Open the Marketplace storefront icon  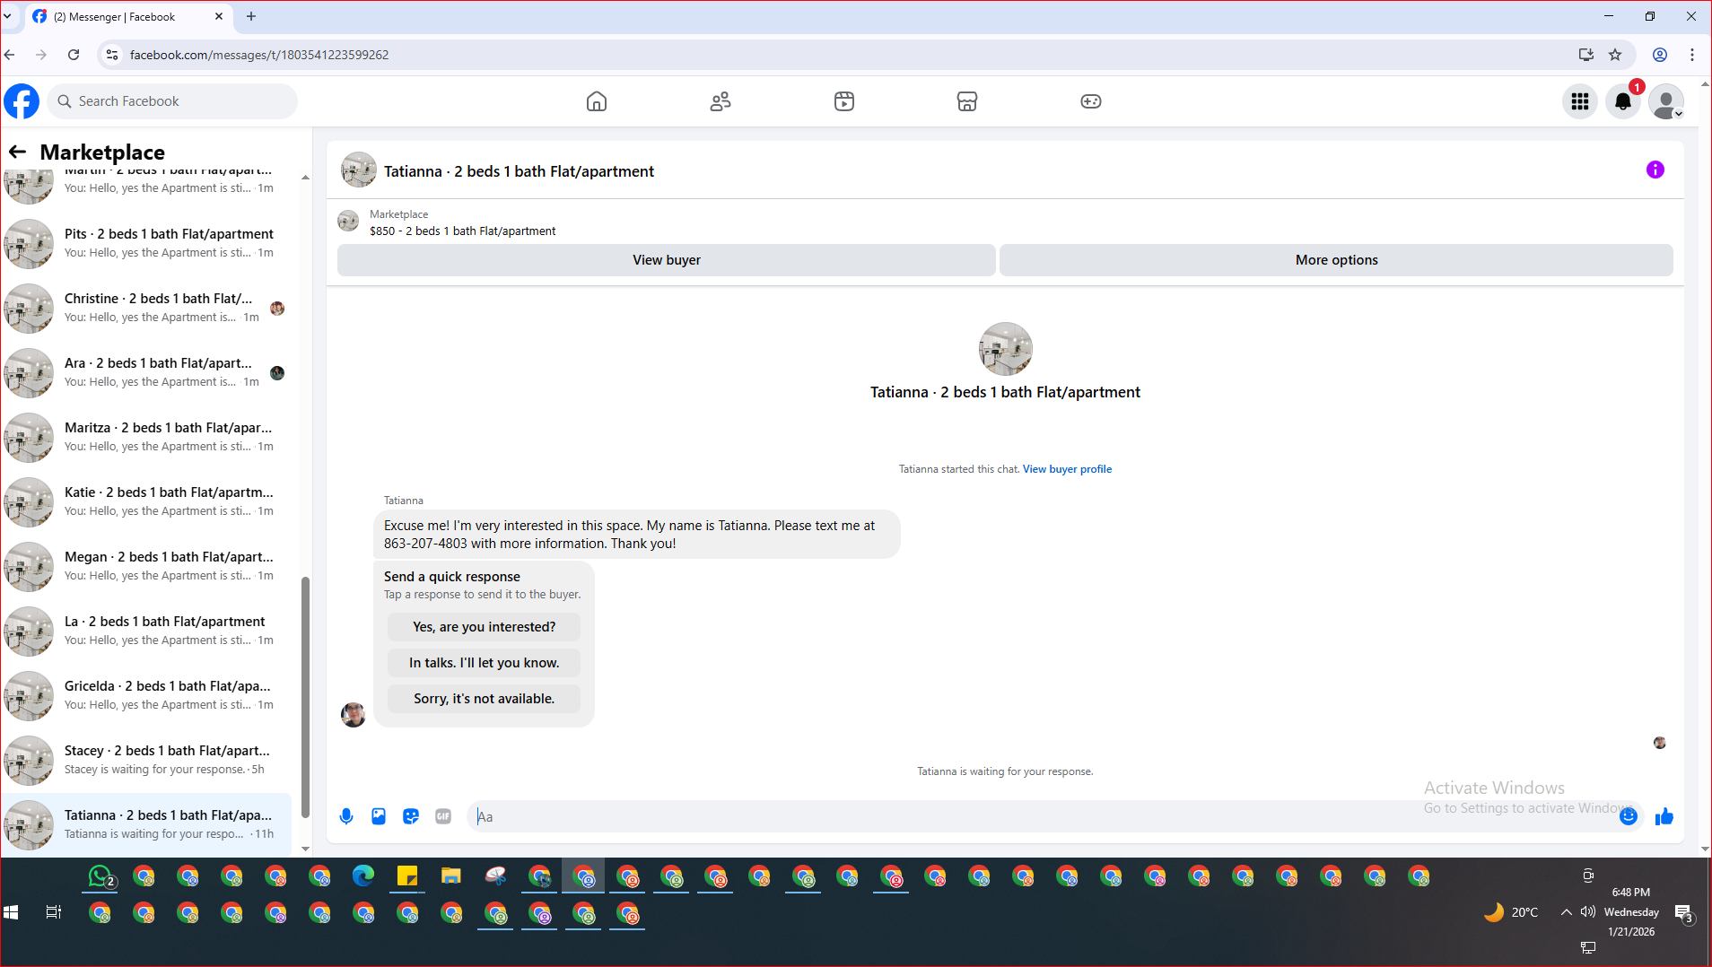[x=967, y=101]
